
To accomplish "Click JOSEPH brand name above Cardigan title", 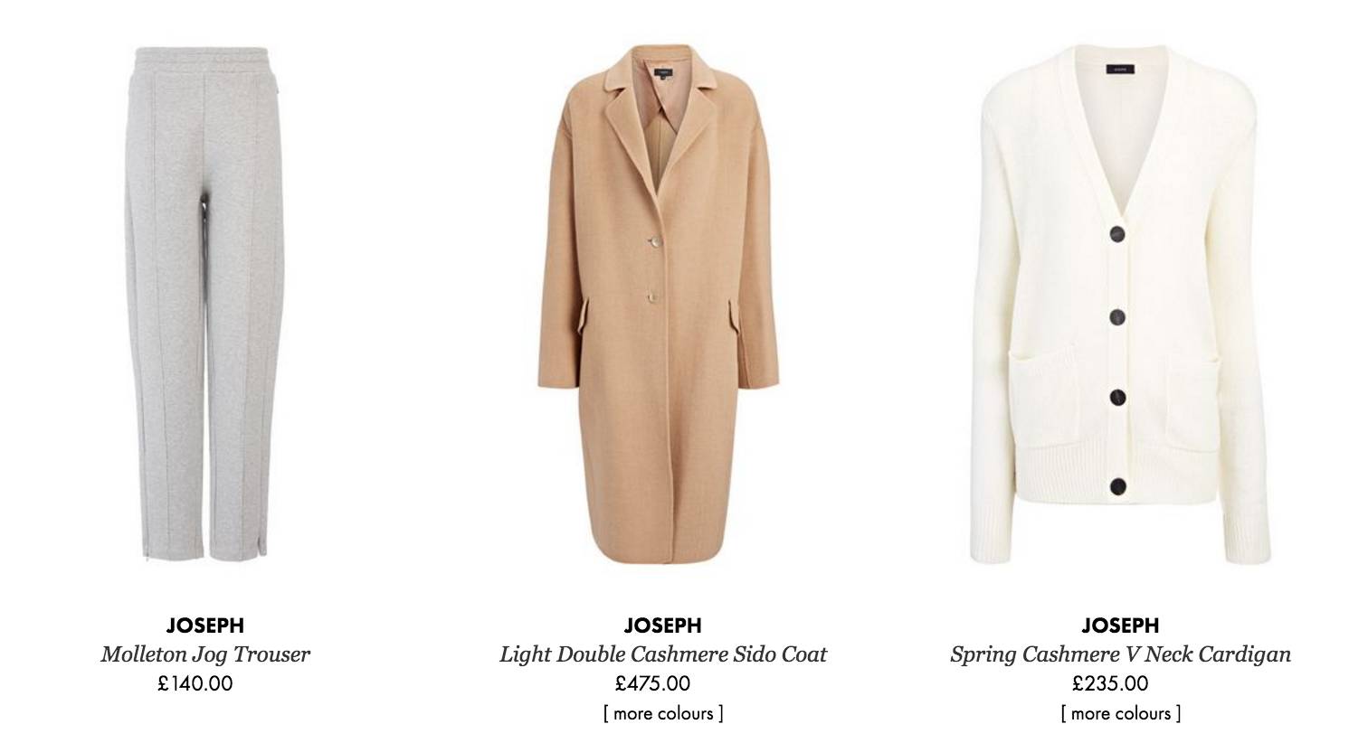I will click(1120, 625).
